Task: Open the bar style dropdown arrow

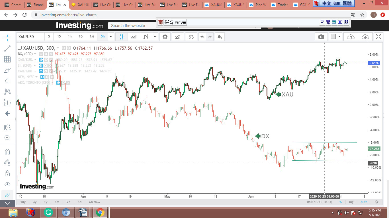Action: [x=155, y=37]
